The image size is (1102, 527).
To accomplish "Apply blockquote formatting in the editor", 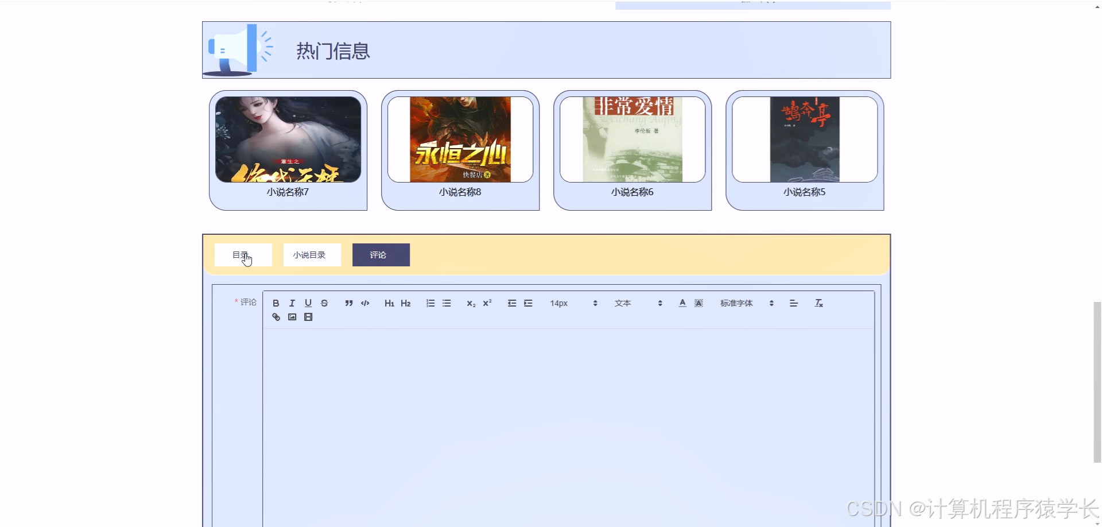I will click(348, 303).
